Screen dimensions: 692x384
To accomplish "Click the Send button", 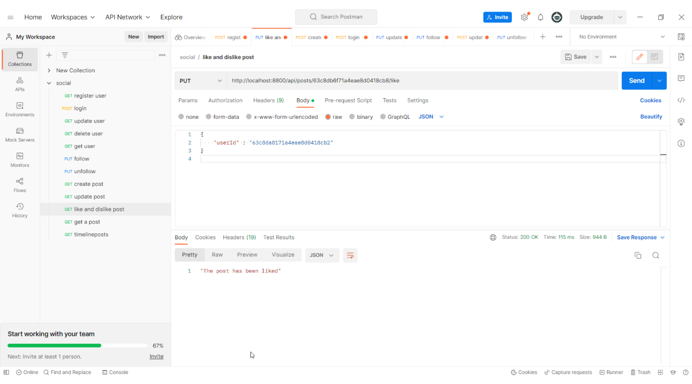I will (x=636, y=80).
